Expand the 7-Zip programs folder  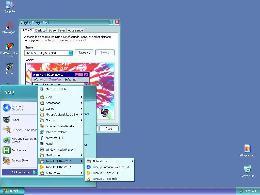tap(61, 97)
